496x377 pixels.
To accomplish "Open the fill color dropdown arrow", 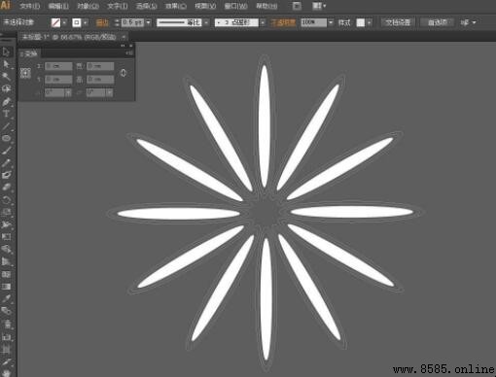I will (64, 22).
